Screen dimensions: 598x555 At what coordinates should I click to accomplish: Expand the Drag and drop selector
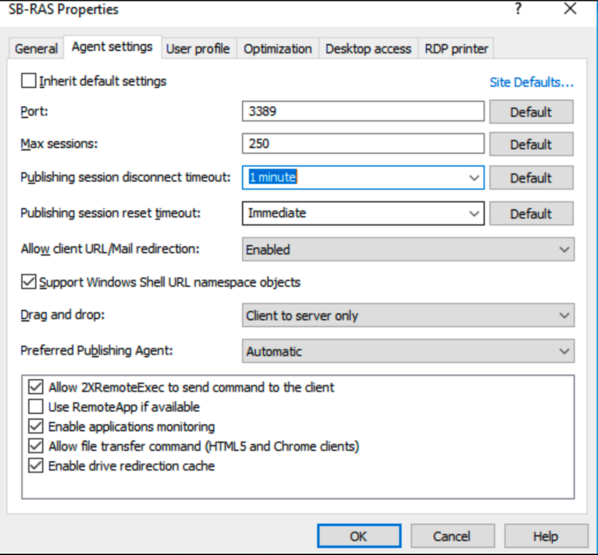(x=564, y=315)
